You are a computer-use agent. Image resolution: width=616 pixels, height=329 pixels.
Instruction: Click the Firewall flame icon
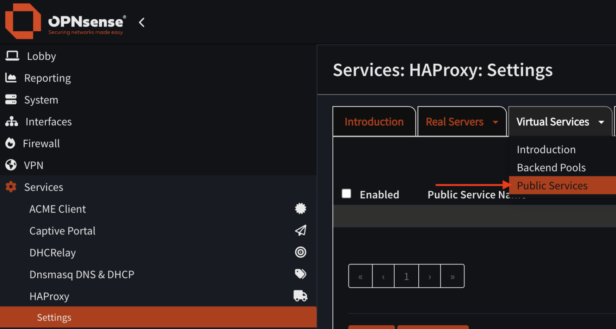[11, 143]
